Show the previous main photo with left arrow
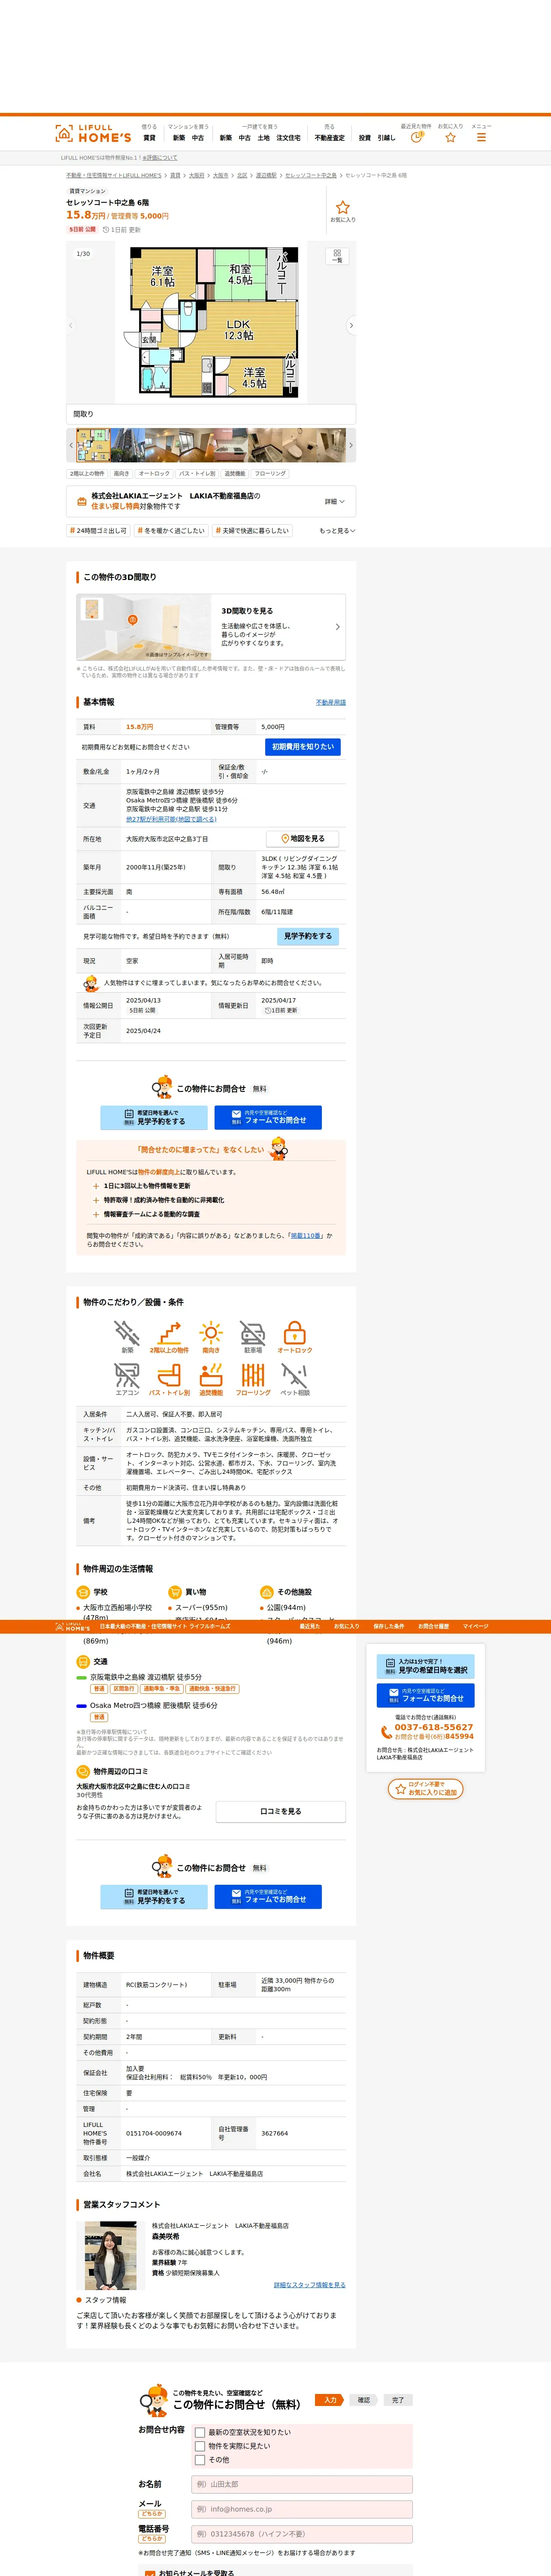 (x=71, y=326)
